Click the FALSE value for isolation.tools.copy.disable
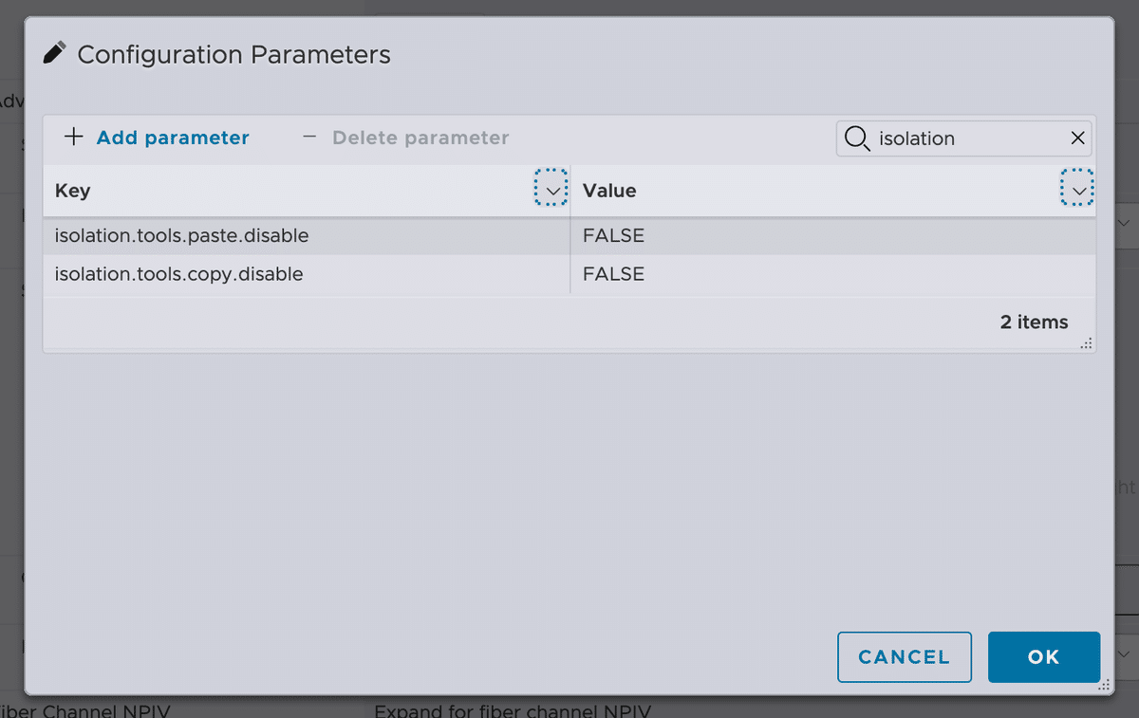1139x718 pixels. click(x=613, y=274)
